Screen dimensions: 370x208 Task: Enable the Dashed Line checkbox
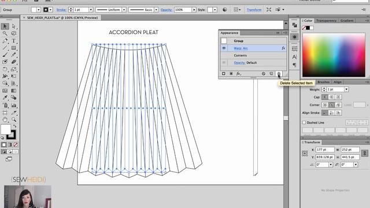304,122
